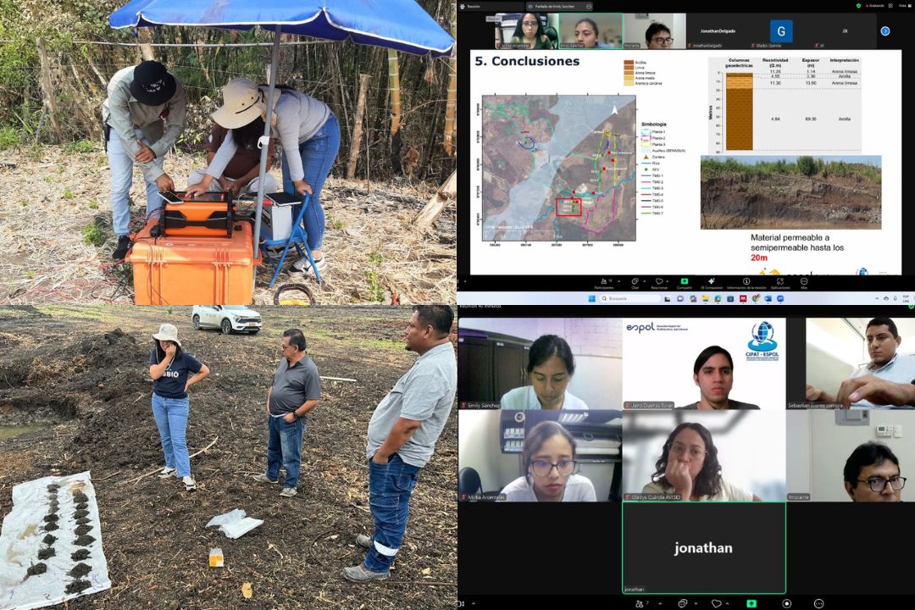Click microphone icon in system tray
The height and width of the screenshot is (610, 915).
pos(896,299)
